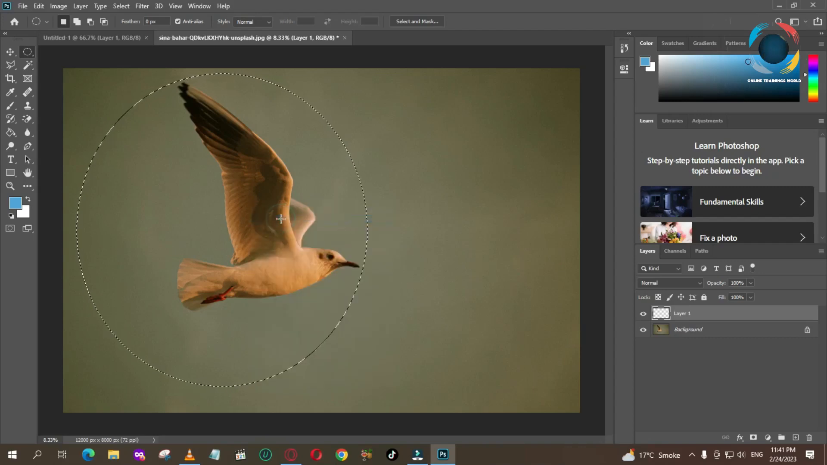
Task: Select the Zoom tool
Action: pos(10,186)
